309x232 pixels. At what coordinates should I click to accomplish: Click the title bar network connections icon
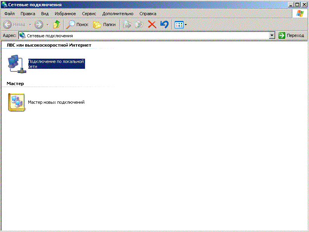tap(4, 4)
